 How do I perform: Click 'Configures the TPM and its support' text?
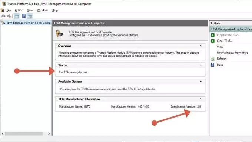click(103, 35)
